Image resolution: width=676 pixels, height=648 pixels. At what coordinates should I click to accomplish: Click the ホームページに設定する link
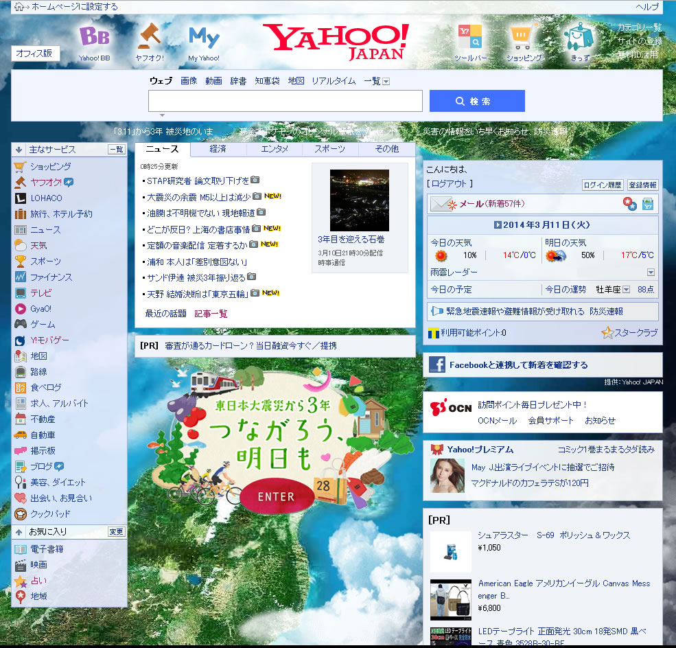coord(74,6)
